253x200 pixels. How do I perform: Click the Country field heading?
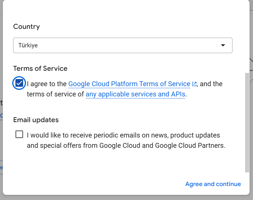click(x=27, y=27)
